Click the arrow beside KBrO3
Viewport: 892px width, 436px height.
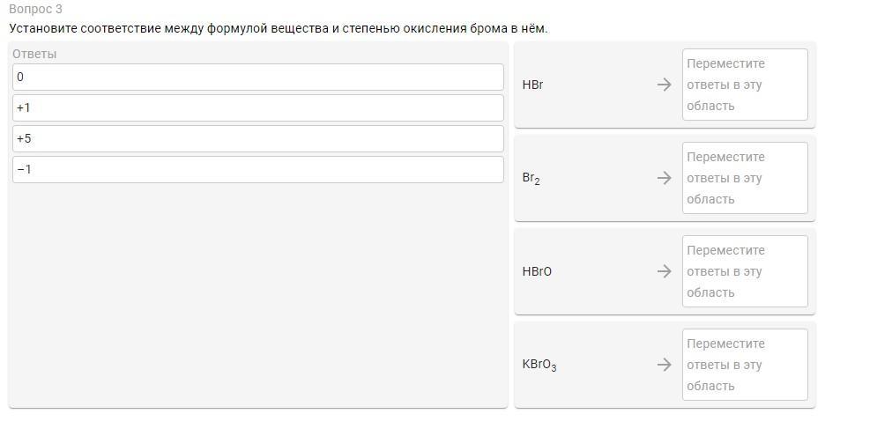point(664,365)
